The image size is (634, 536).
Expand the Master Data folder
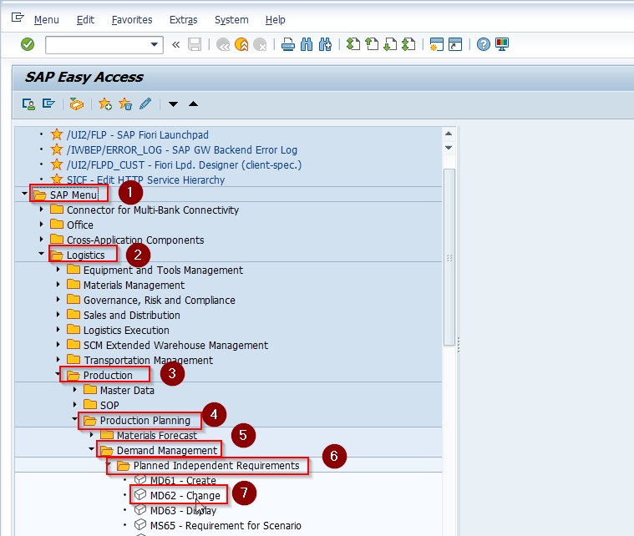(75, 390)
